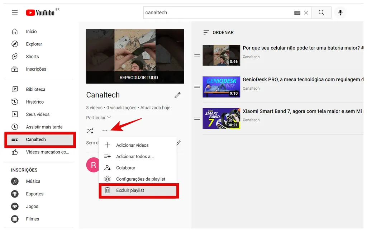Click the Início home icon

click(x=15, y=31)
